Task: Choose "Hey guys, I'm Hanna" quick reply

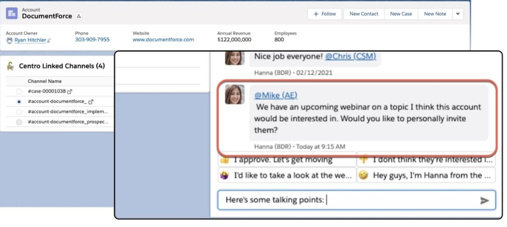Action: [x=426, y=175]
